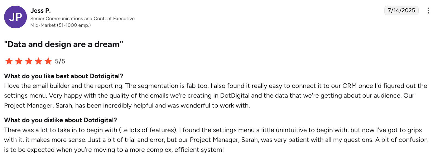Image resolution: width=433 pixels, height=158 pixels.
Task: Click the first red rating star
Action: click(9, 61)
